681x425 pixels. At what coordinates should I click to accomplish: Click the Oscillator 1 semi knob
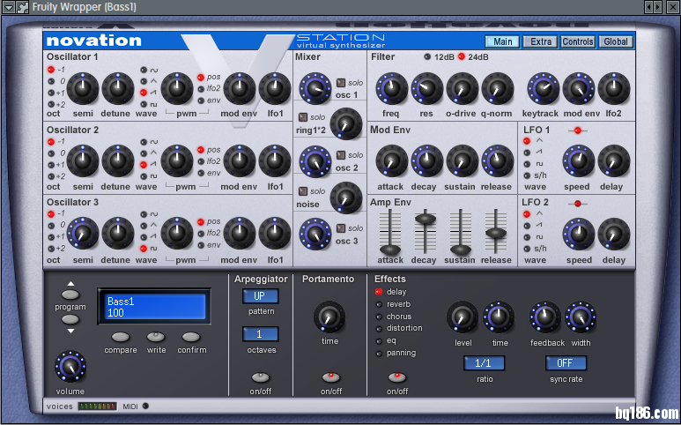click(x=83, y=87)
